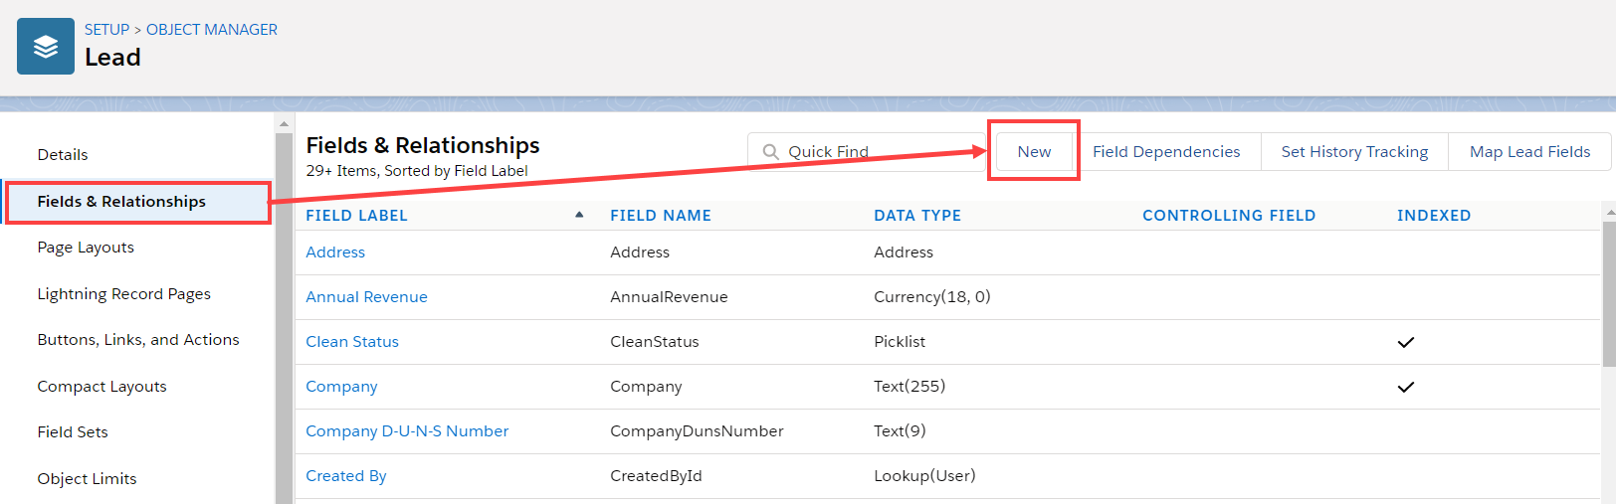Image resolution: width=1616 pixels, height=504 pixels.
Task: Click Set History Tracking button
Action: [1354, 152]
